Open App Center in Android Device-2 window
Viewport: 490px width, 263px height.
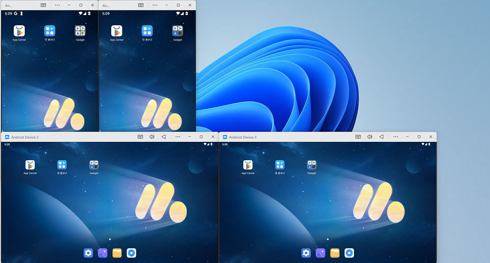(30, 165)
